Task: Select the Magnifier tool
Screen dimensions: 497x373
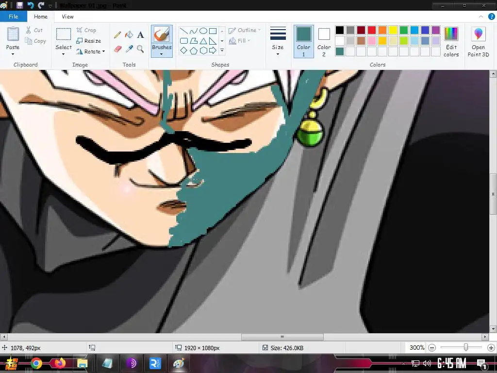Action: click(140, 49)
